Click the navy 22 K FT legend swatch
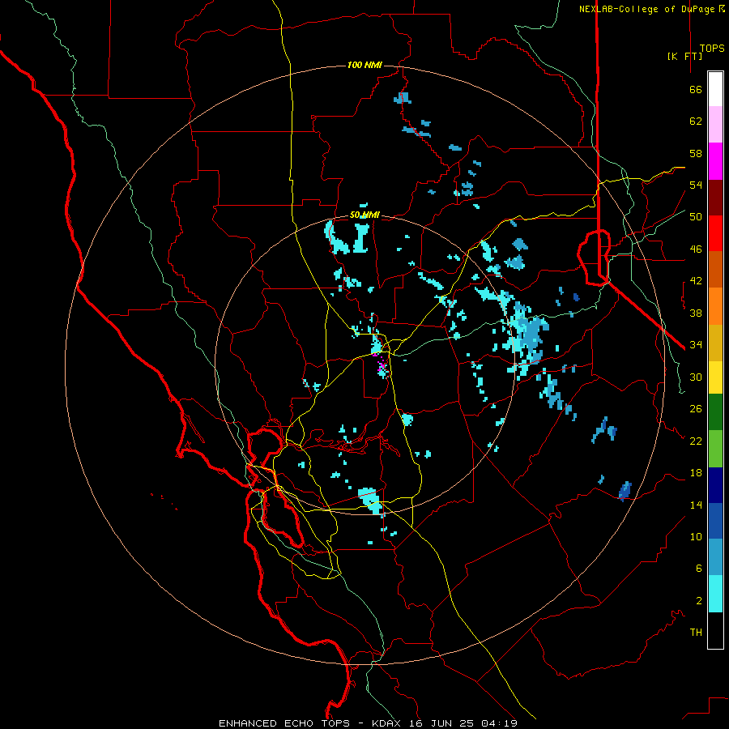729x729 pixels. coord(715,485)
